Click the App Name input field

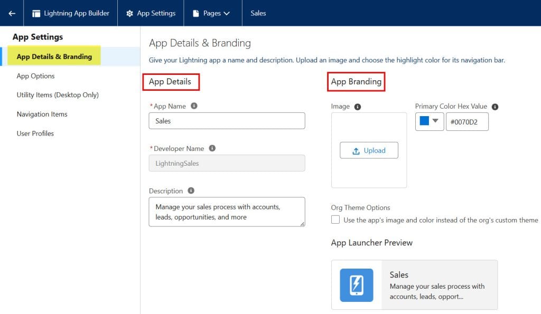coord(227,121)
